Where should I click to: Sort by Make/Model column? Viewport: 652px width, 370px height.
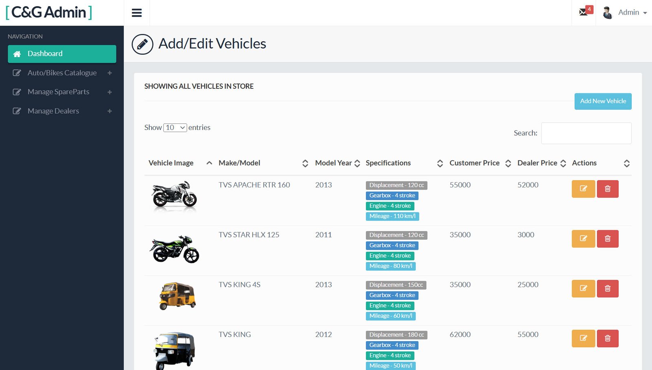263,163
